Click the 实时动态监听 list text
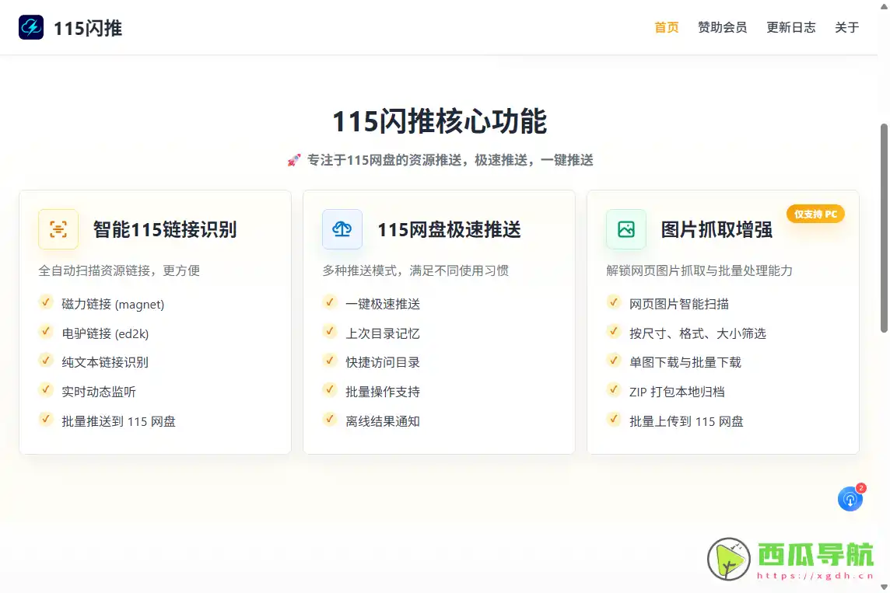 (99, 392)
